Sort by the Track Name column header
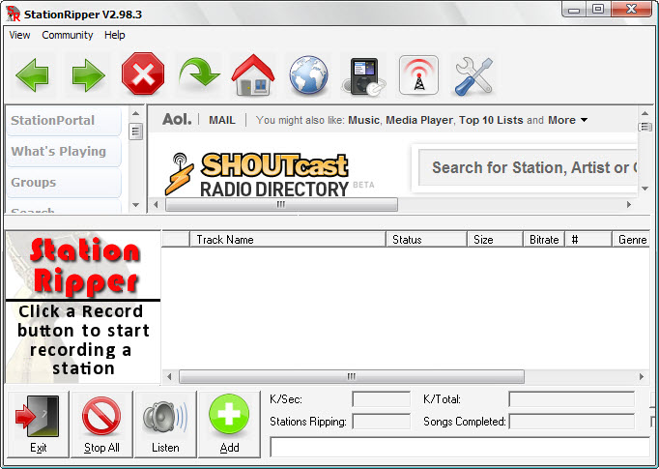The height and width of the screenshot is (469, 659). [x=288, y=240]
